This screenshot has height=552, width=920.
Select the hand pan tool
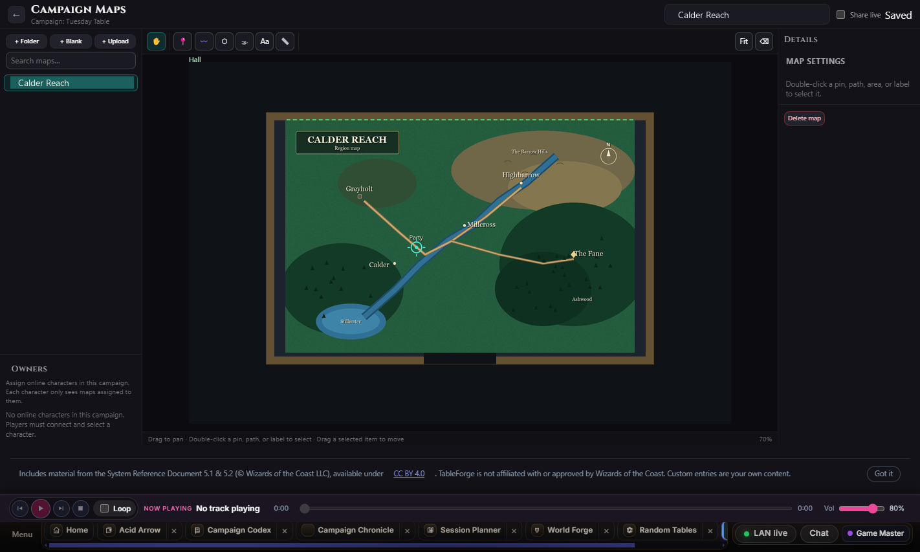pos(156,41)
